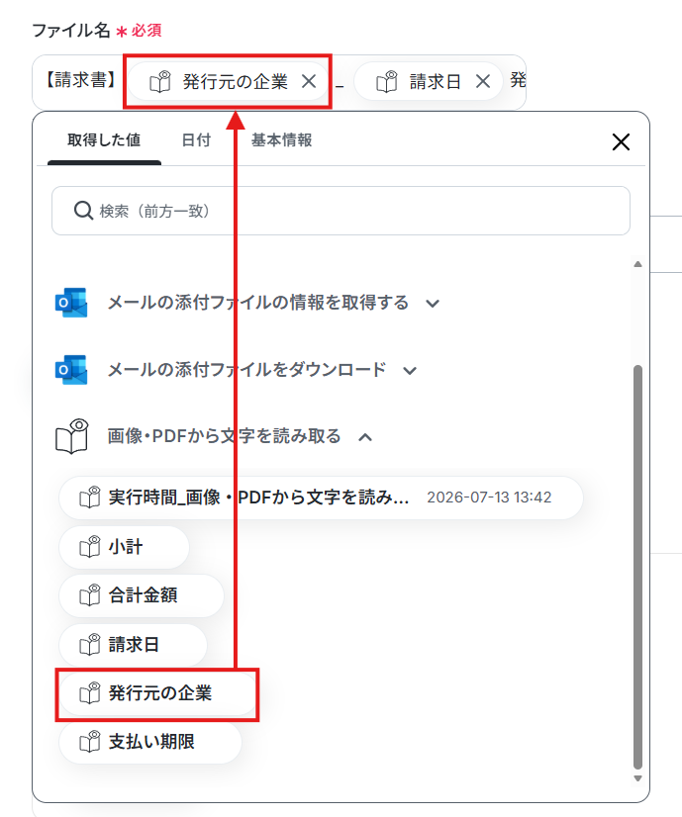Remove the 請求日 tag from the file name
The height and width of the screenshot is (817, 682).
(x=483, y=81)
